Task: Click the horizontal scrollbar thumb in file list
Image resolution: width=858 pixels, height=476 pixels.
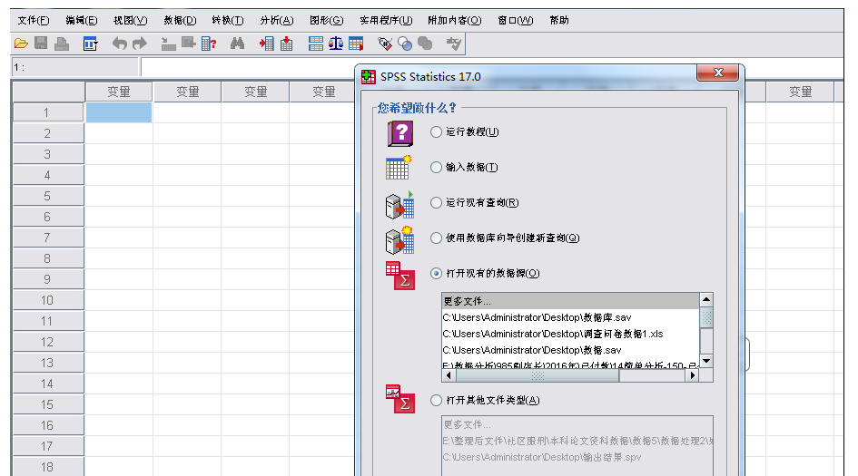Action: click(x=537, y=375)
